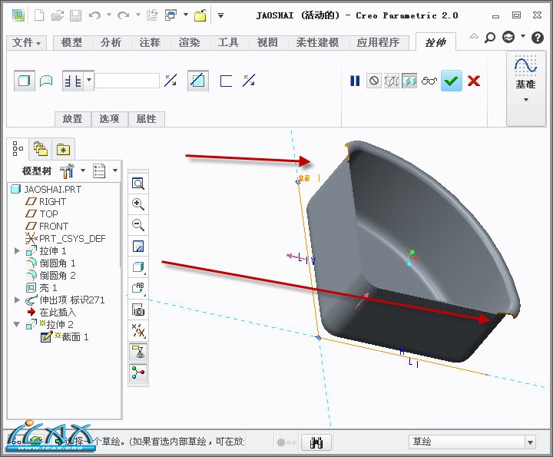Open the 属性 properties panel

pos(147,119)
